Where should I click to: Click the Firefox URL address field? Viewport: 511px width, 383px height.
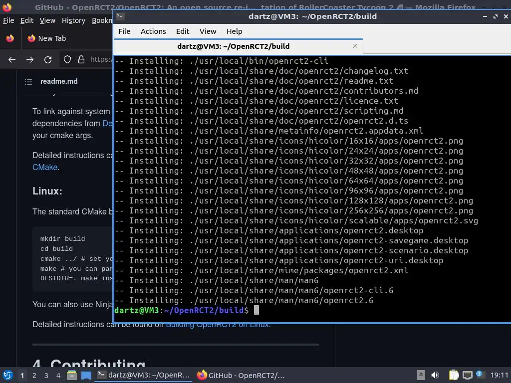101,59
